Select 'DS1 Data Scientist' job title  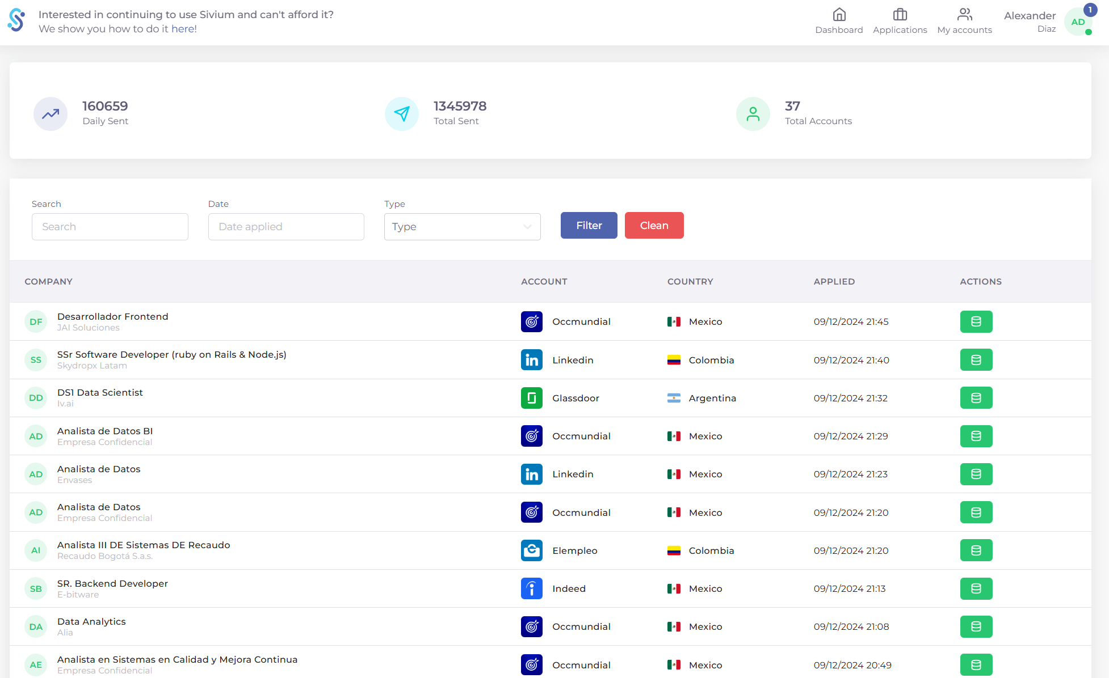(100, 392)
